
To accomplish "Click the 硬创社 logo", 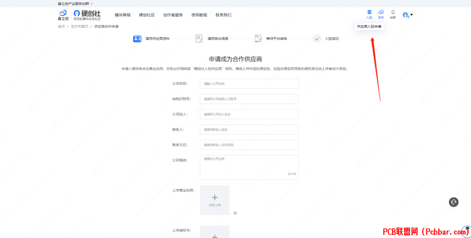I will point(87,15).
